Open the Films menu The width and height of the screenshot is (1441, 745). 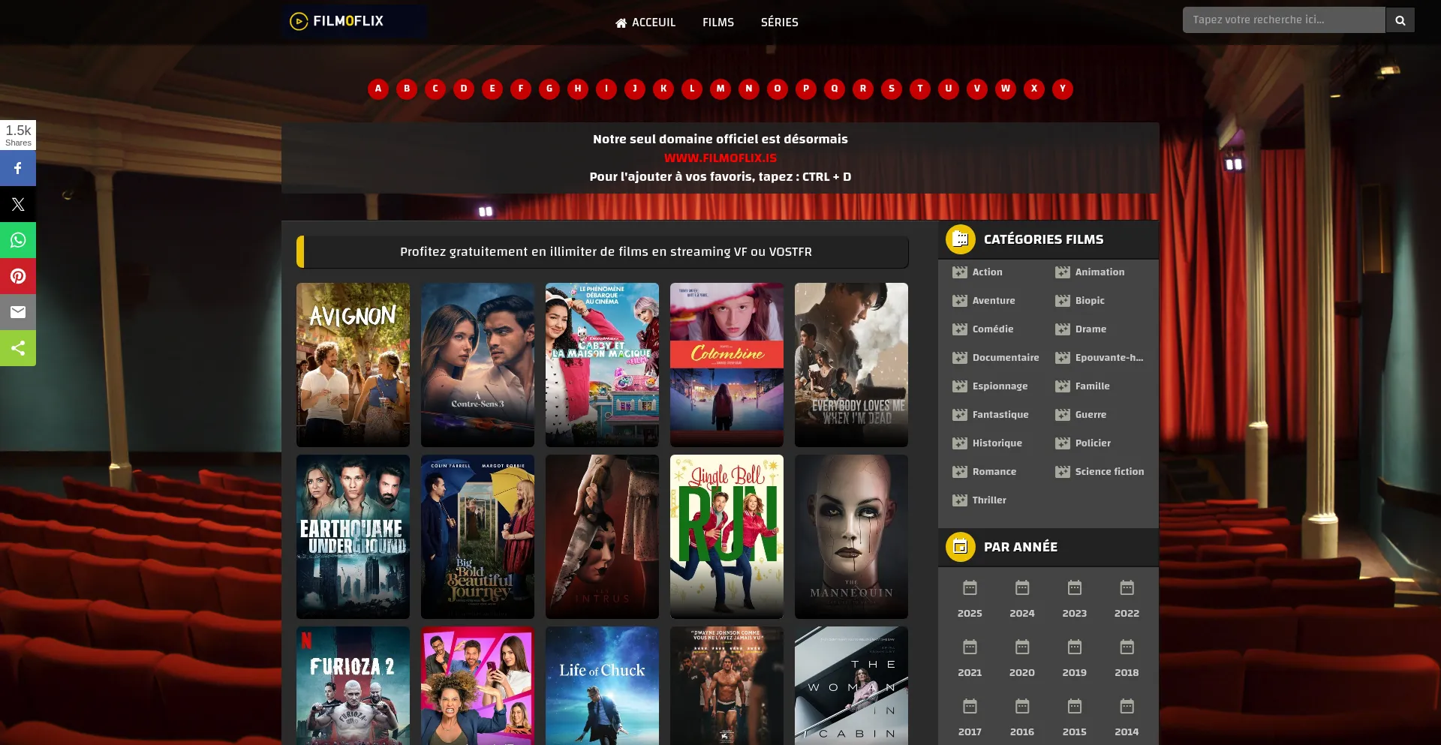pyautogui.click(x=718, y=23)
